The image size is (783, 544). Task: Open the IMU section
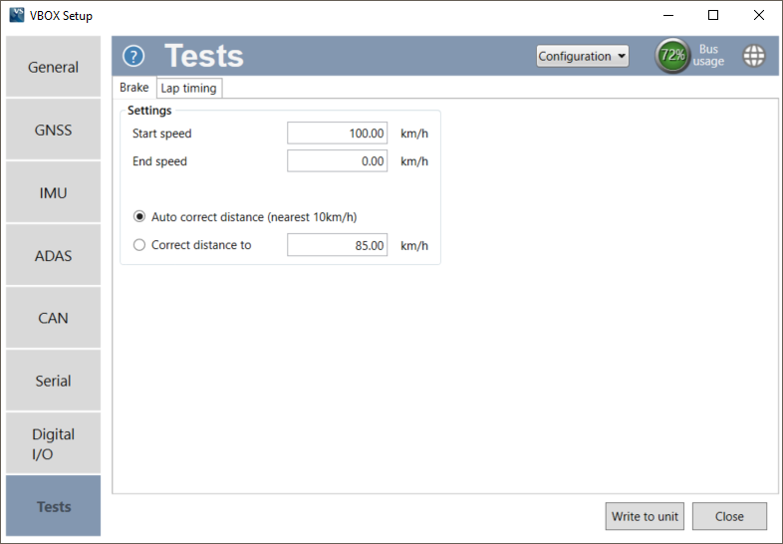tap(54, 192)
